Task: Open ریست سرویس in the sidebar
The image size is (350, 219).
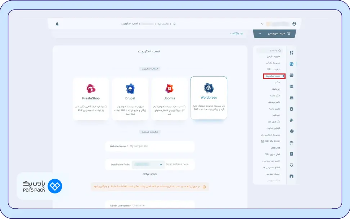Action: (273, 174)
